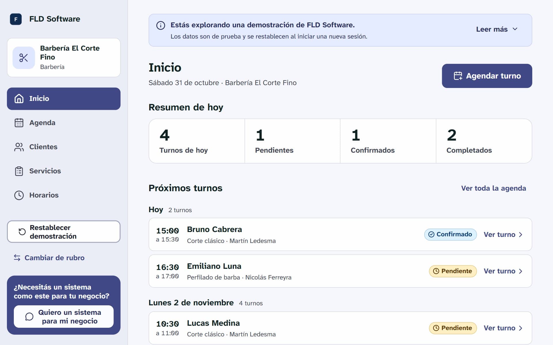
Task: Select Horarios in the sidebar
Action: point(64,195)
